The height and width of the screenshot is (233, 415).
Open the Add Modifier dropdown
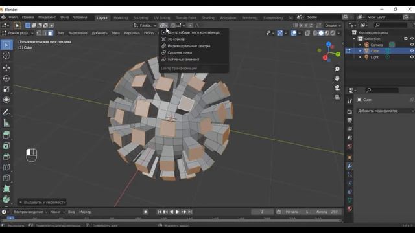pos(385,111)
